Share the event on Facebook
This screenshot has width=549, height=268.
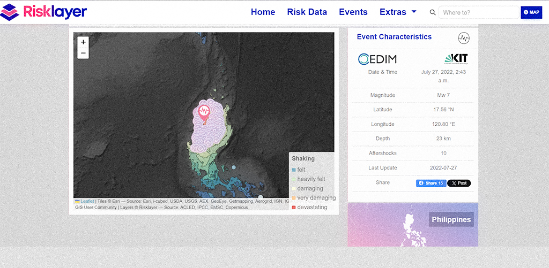431,183
